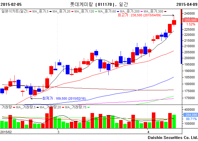Click the 190000 price axis label
The height and width of the screenshot is (141, 198).
coord(190,71)
